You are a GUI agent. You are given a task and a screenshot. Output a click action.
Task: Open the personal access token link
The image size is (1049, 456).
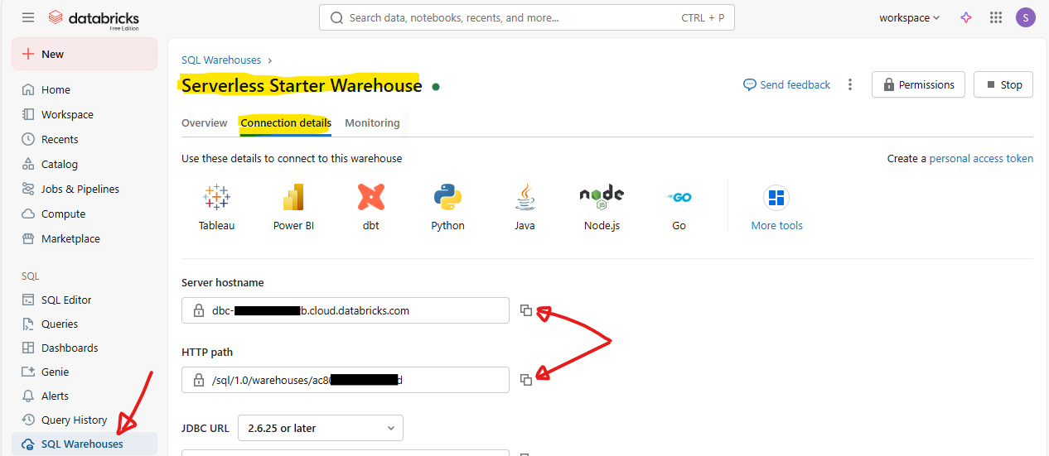981,158
